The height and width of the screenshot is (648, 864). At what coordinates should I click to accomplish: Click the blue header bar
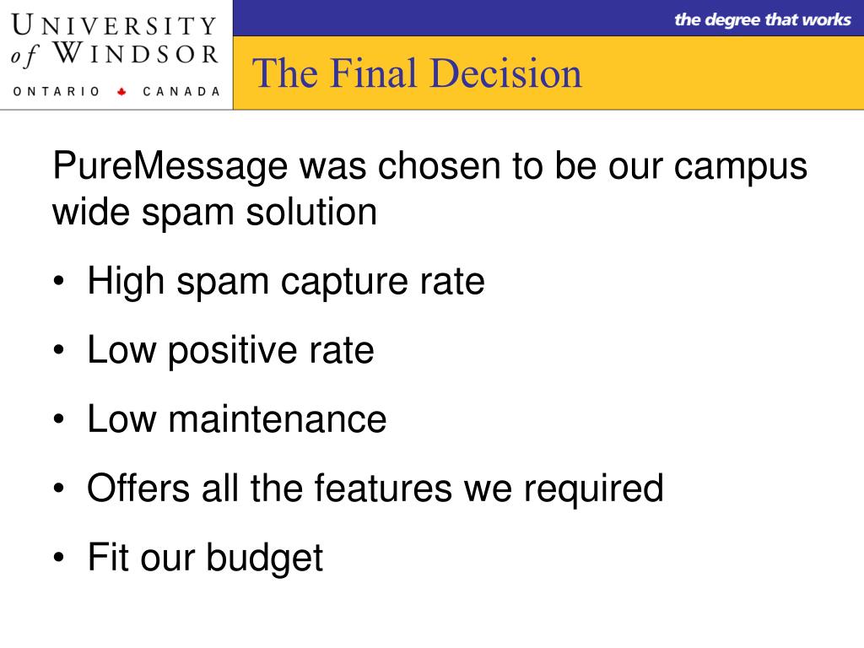[548, 19]
